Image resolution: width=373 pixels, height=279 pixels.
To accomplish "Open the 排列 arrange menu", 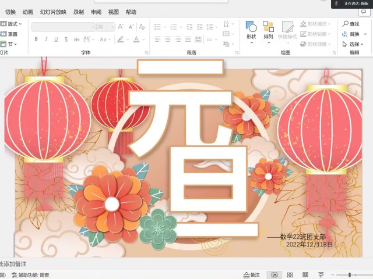I will [x=268, y=30].
